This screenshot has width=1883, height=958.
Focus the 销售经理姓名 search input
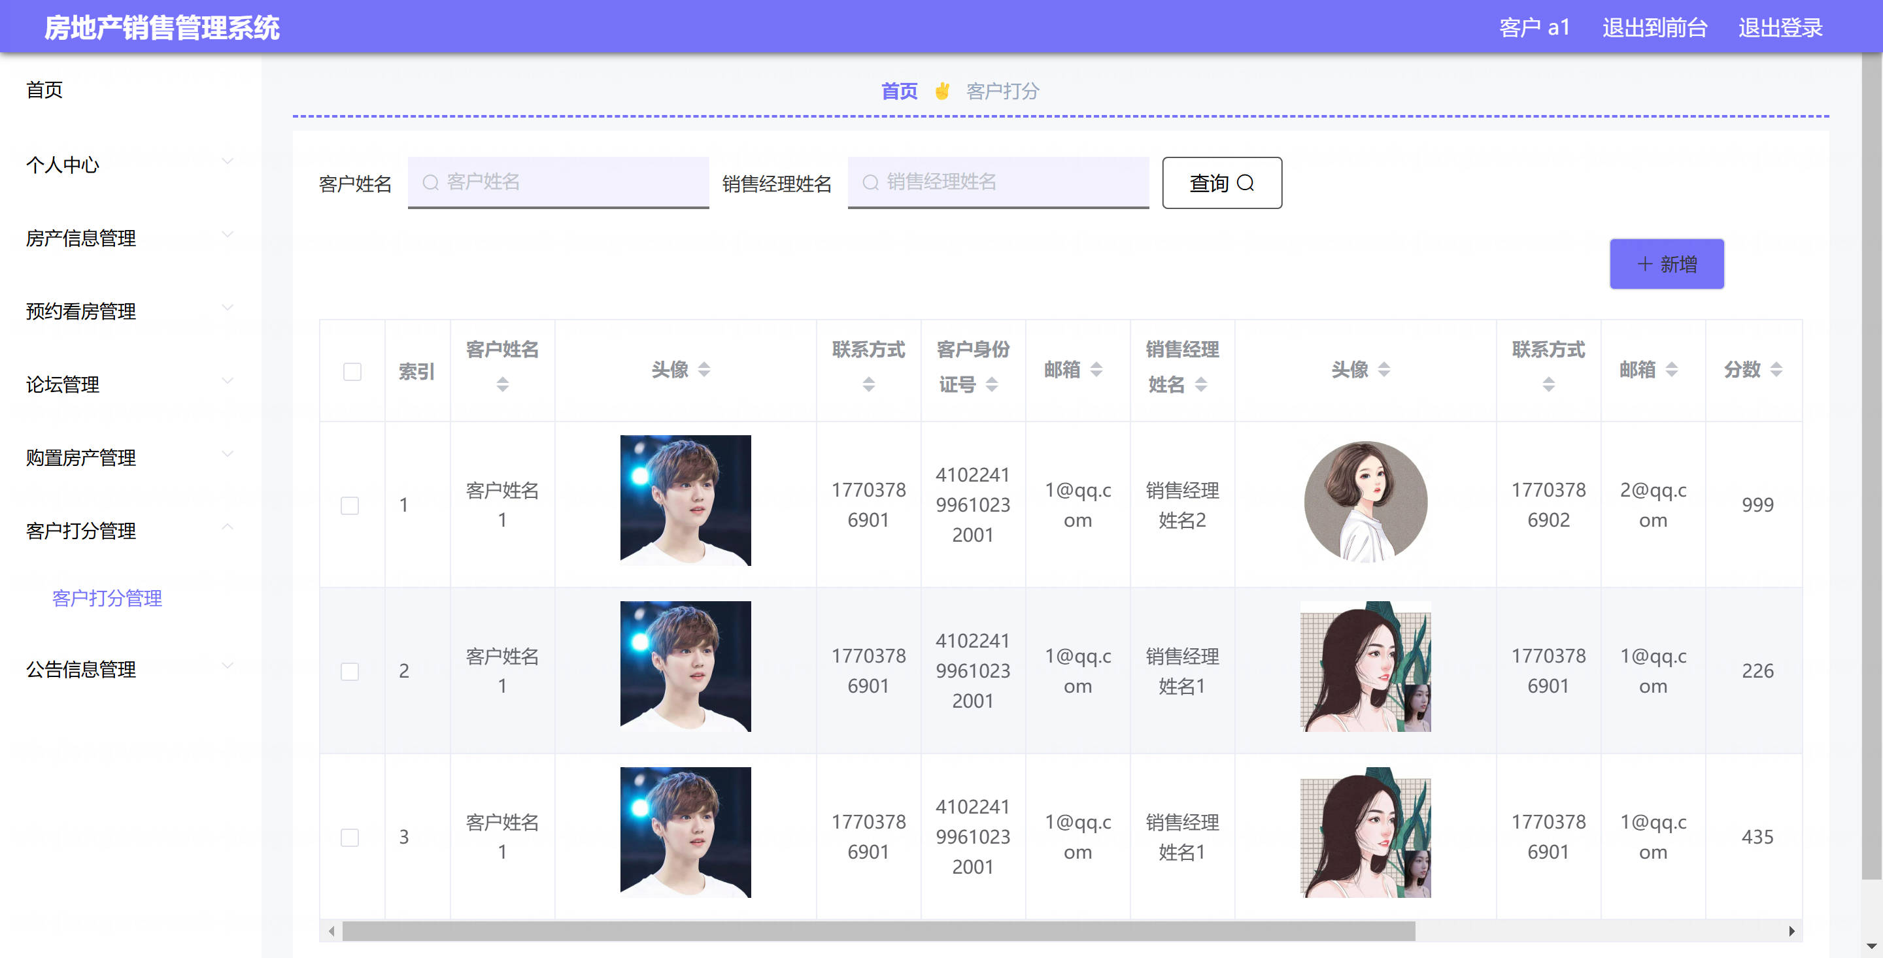[x=1009, y=182]
